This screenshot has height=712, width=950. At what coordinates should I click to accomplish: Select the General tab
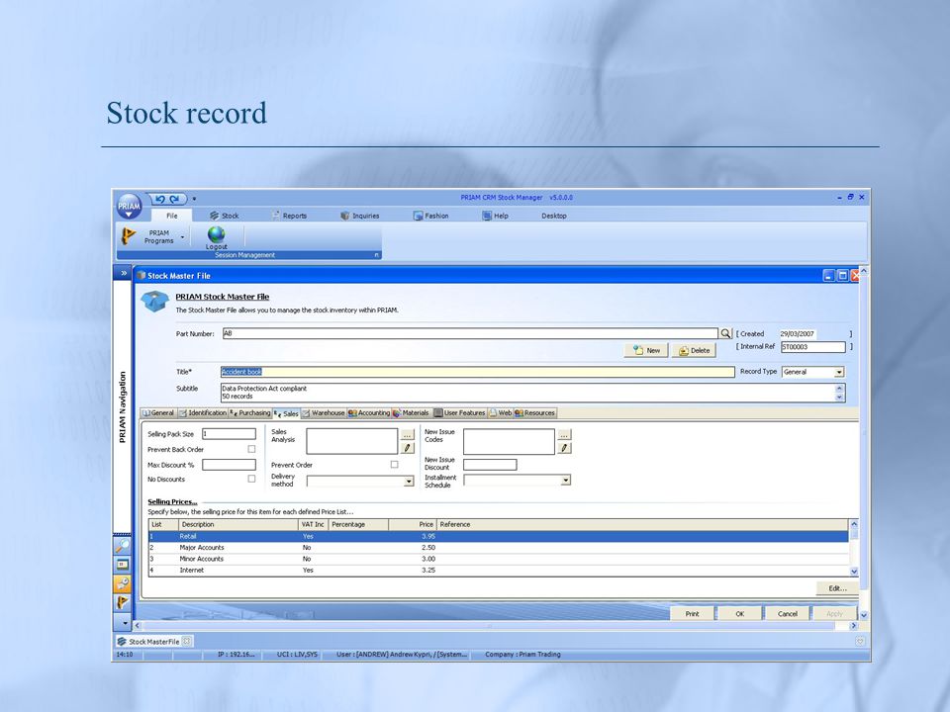(158, 413)
